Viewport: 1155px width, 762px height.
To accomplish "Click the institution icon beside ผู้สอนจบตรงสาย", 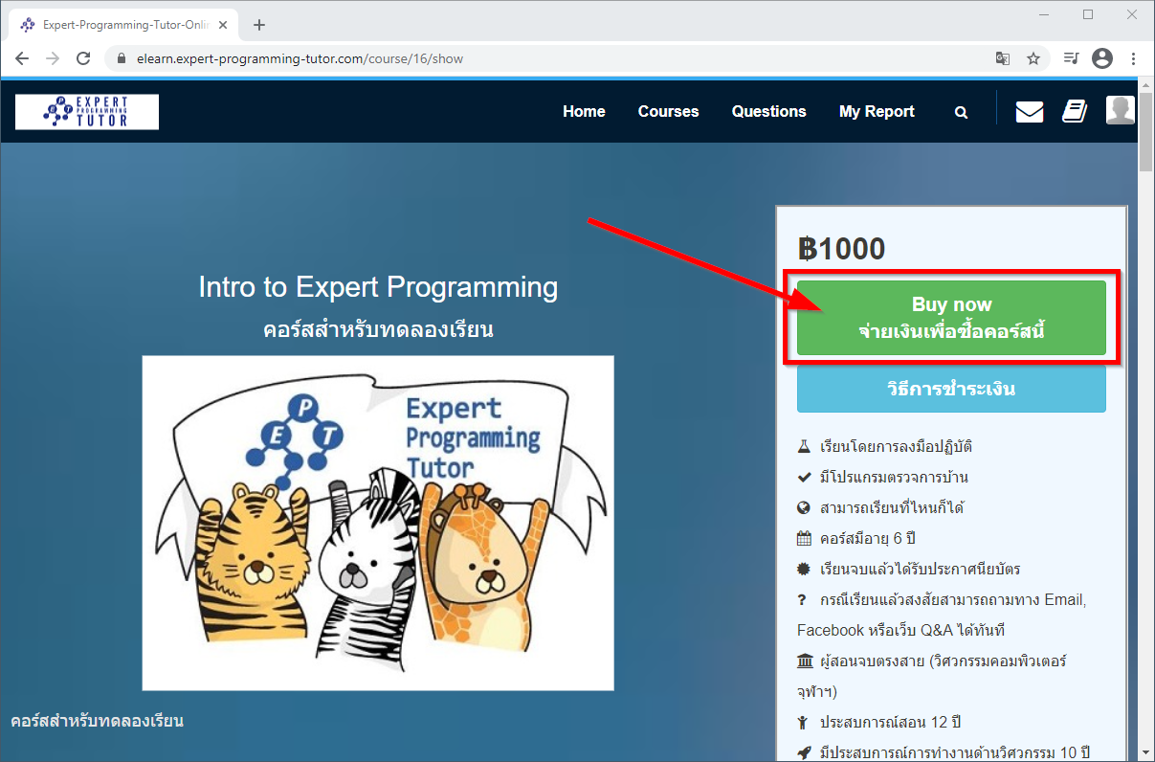I will pyautogui.click(x=805, y=661).
